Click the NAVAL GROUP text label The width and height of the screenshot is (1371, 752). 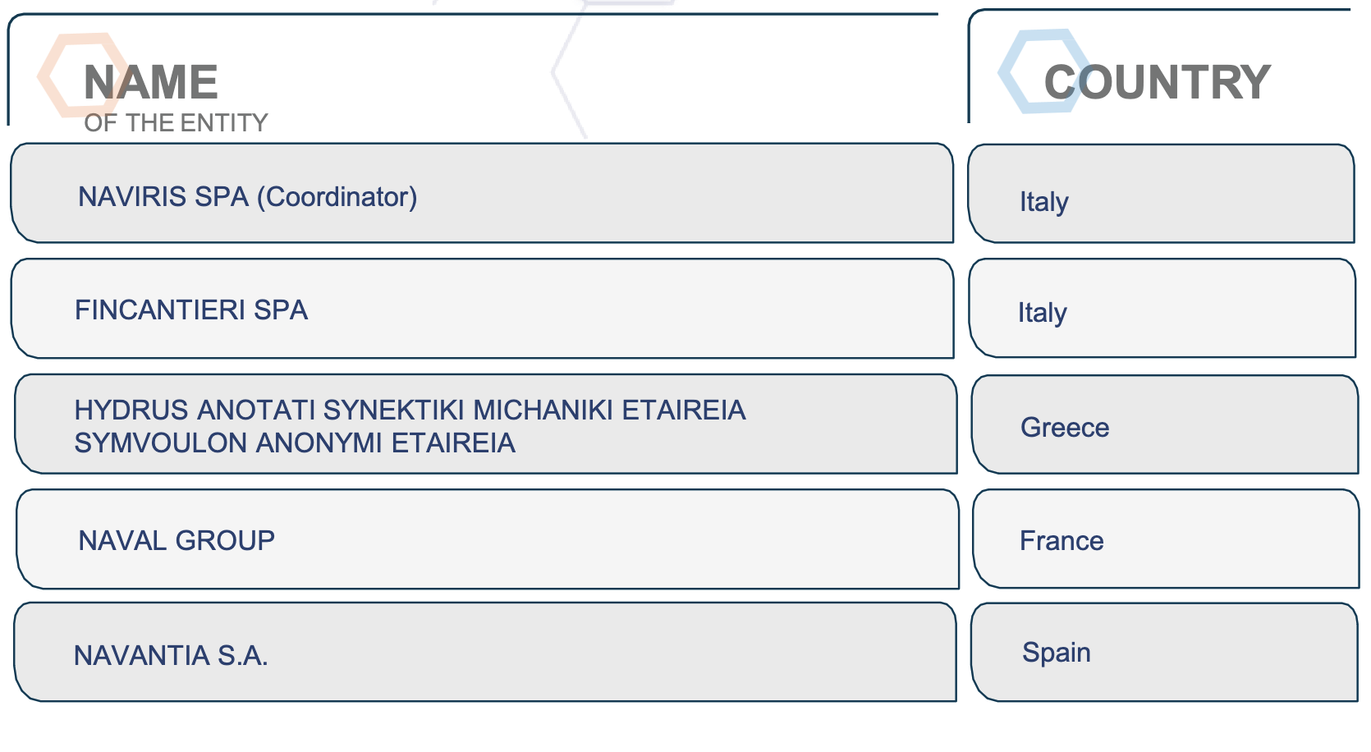click(177, 541)
